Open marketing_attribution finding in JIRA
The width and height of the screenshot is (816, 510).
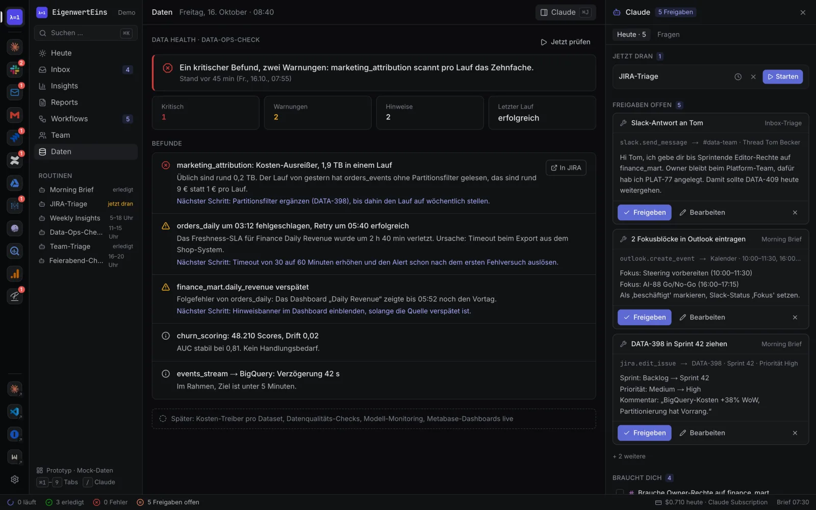pos(566,168)
